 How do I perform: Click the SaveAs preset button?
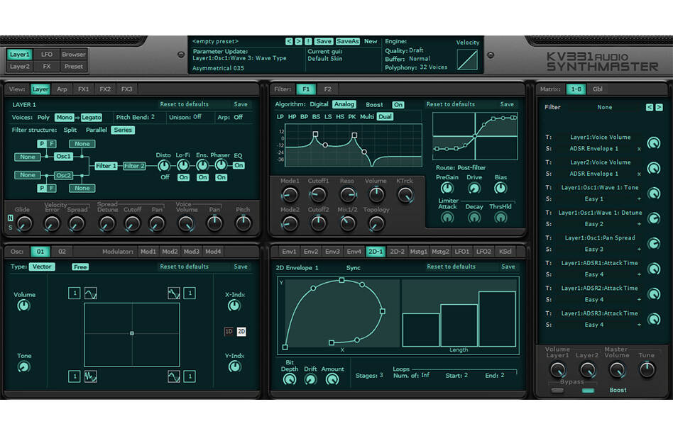coord(347,41)
